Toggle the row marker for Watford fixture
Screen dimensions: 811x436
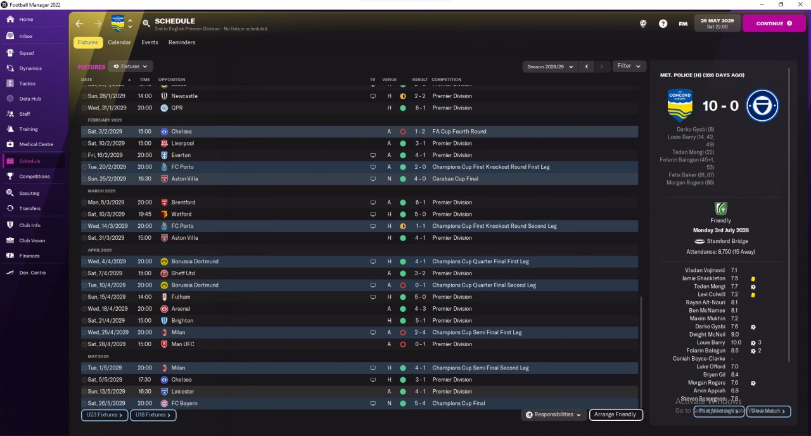click(x=84, y=215)
